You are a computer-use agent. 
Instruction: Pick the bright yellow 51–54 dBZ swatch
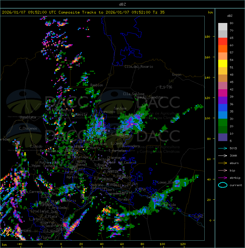tap(223, 64)
